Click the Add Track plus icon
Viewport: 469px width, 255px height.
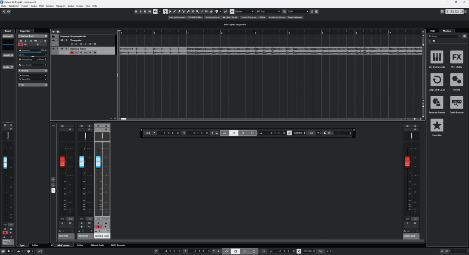pos(54,32)
